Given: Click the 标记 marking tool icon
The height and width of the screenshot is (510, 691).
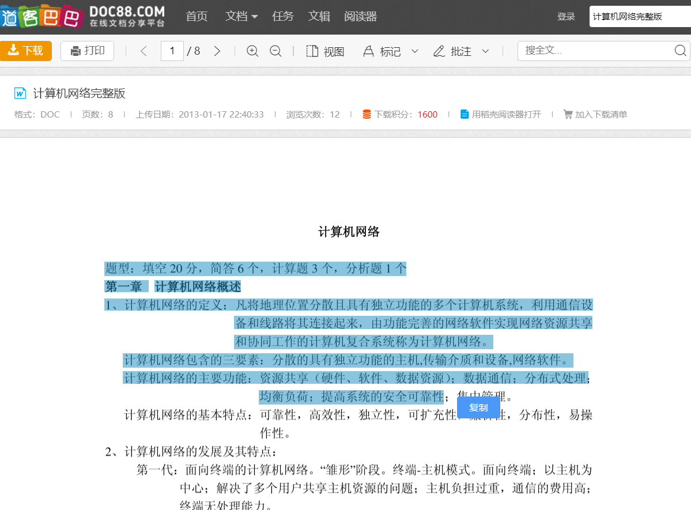Looking at the screenshot, I should tap(368, 51).
